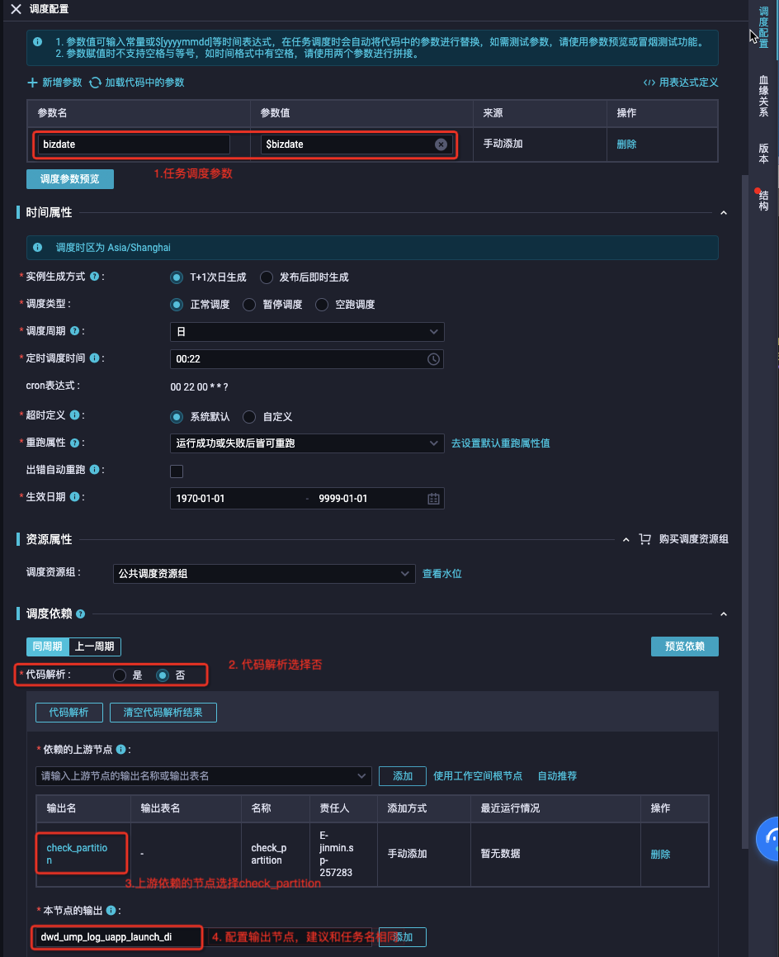This screenshot has width=779, height=957.
Task: Click the code icon beside 用表达式定义
Action: 649,83
